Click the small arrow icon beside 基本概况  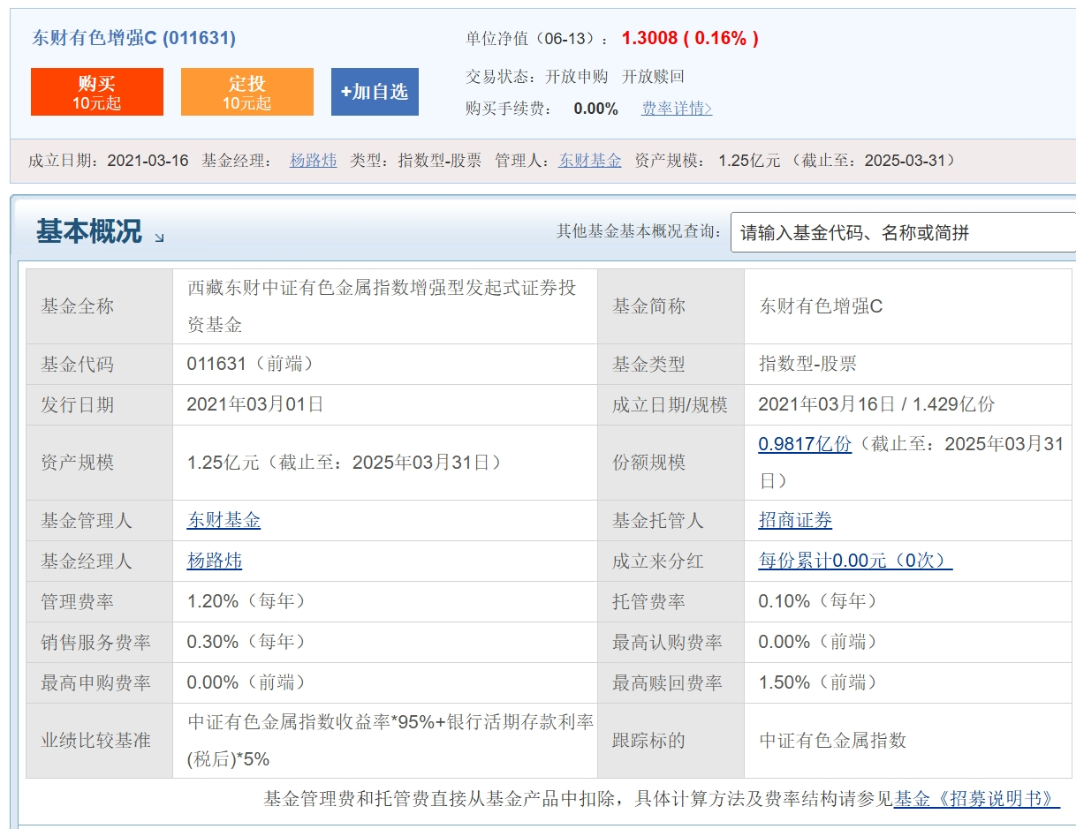pyautogui.click(x=159, y=237)
